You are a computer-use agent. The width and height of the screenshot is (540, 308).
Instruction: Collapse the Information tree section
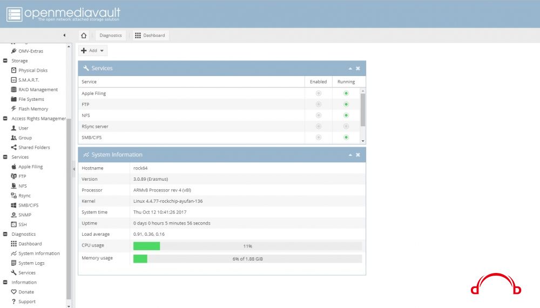5,282
